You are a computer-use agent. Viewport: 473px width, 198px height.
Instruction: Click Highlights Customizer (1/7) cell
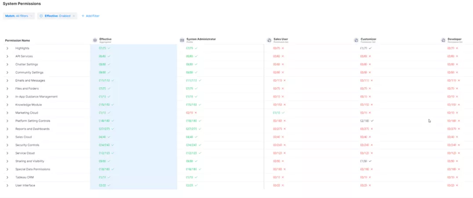366,48
